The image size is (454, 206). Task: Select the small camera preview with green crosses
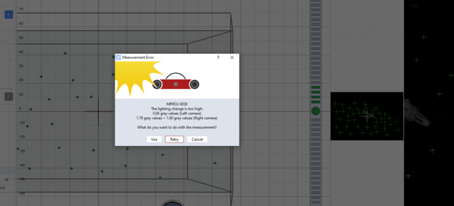pos(366,116)
